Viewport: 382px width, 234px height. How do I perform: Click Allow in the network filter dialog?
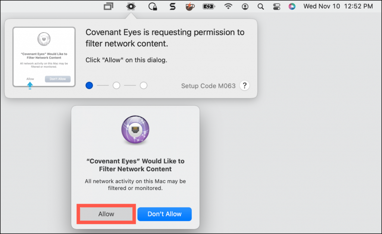click(x=106, y=214)
